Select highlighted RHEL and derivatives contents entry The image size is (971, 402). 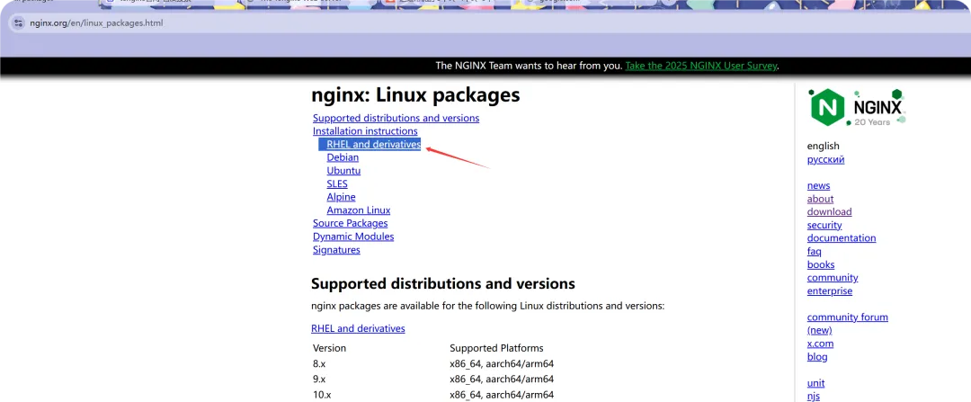click(373, 144)
